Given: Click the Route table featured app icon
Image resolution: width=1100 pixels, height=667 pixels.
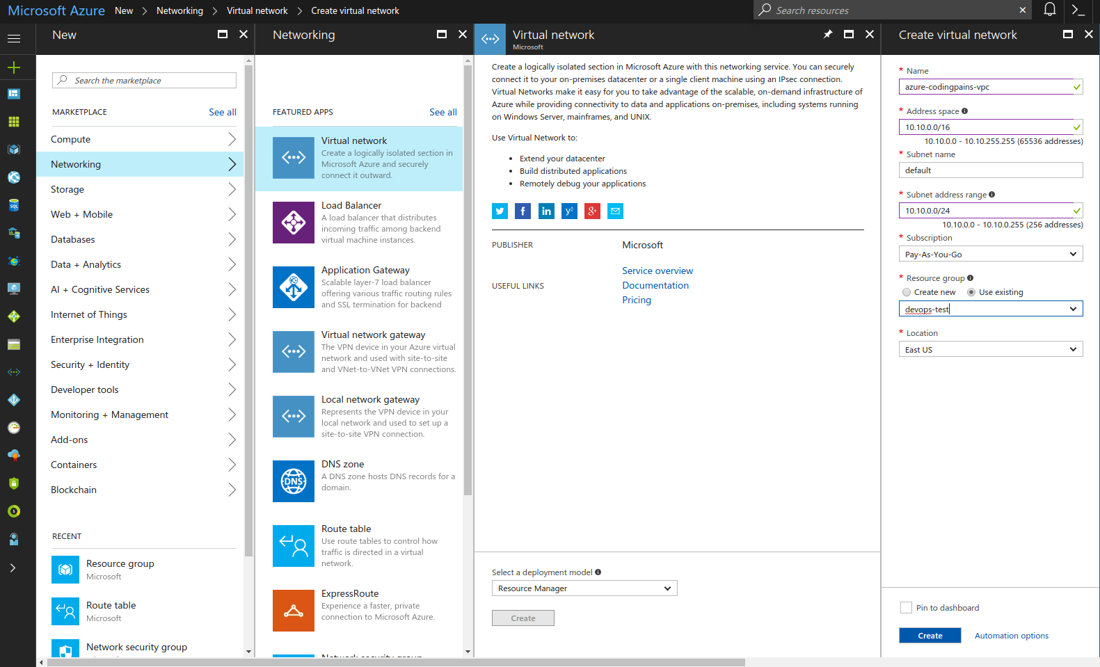Looking at the screenshot, I should pyautogui.click(x=294, y=546).
